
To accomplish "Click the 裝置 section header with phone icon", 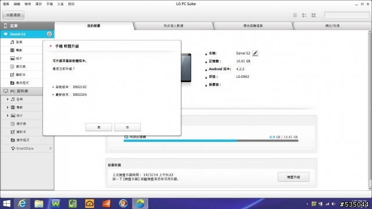I will [x=27, y=26].
